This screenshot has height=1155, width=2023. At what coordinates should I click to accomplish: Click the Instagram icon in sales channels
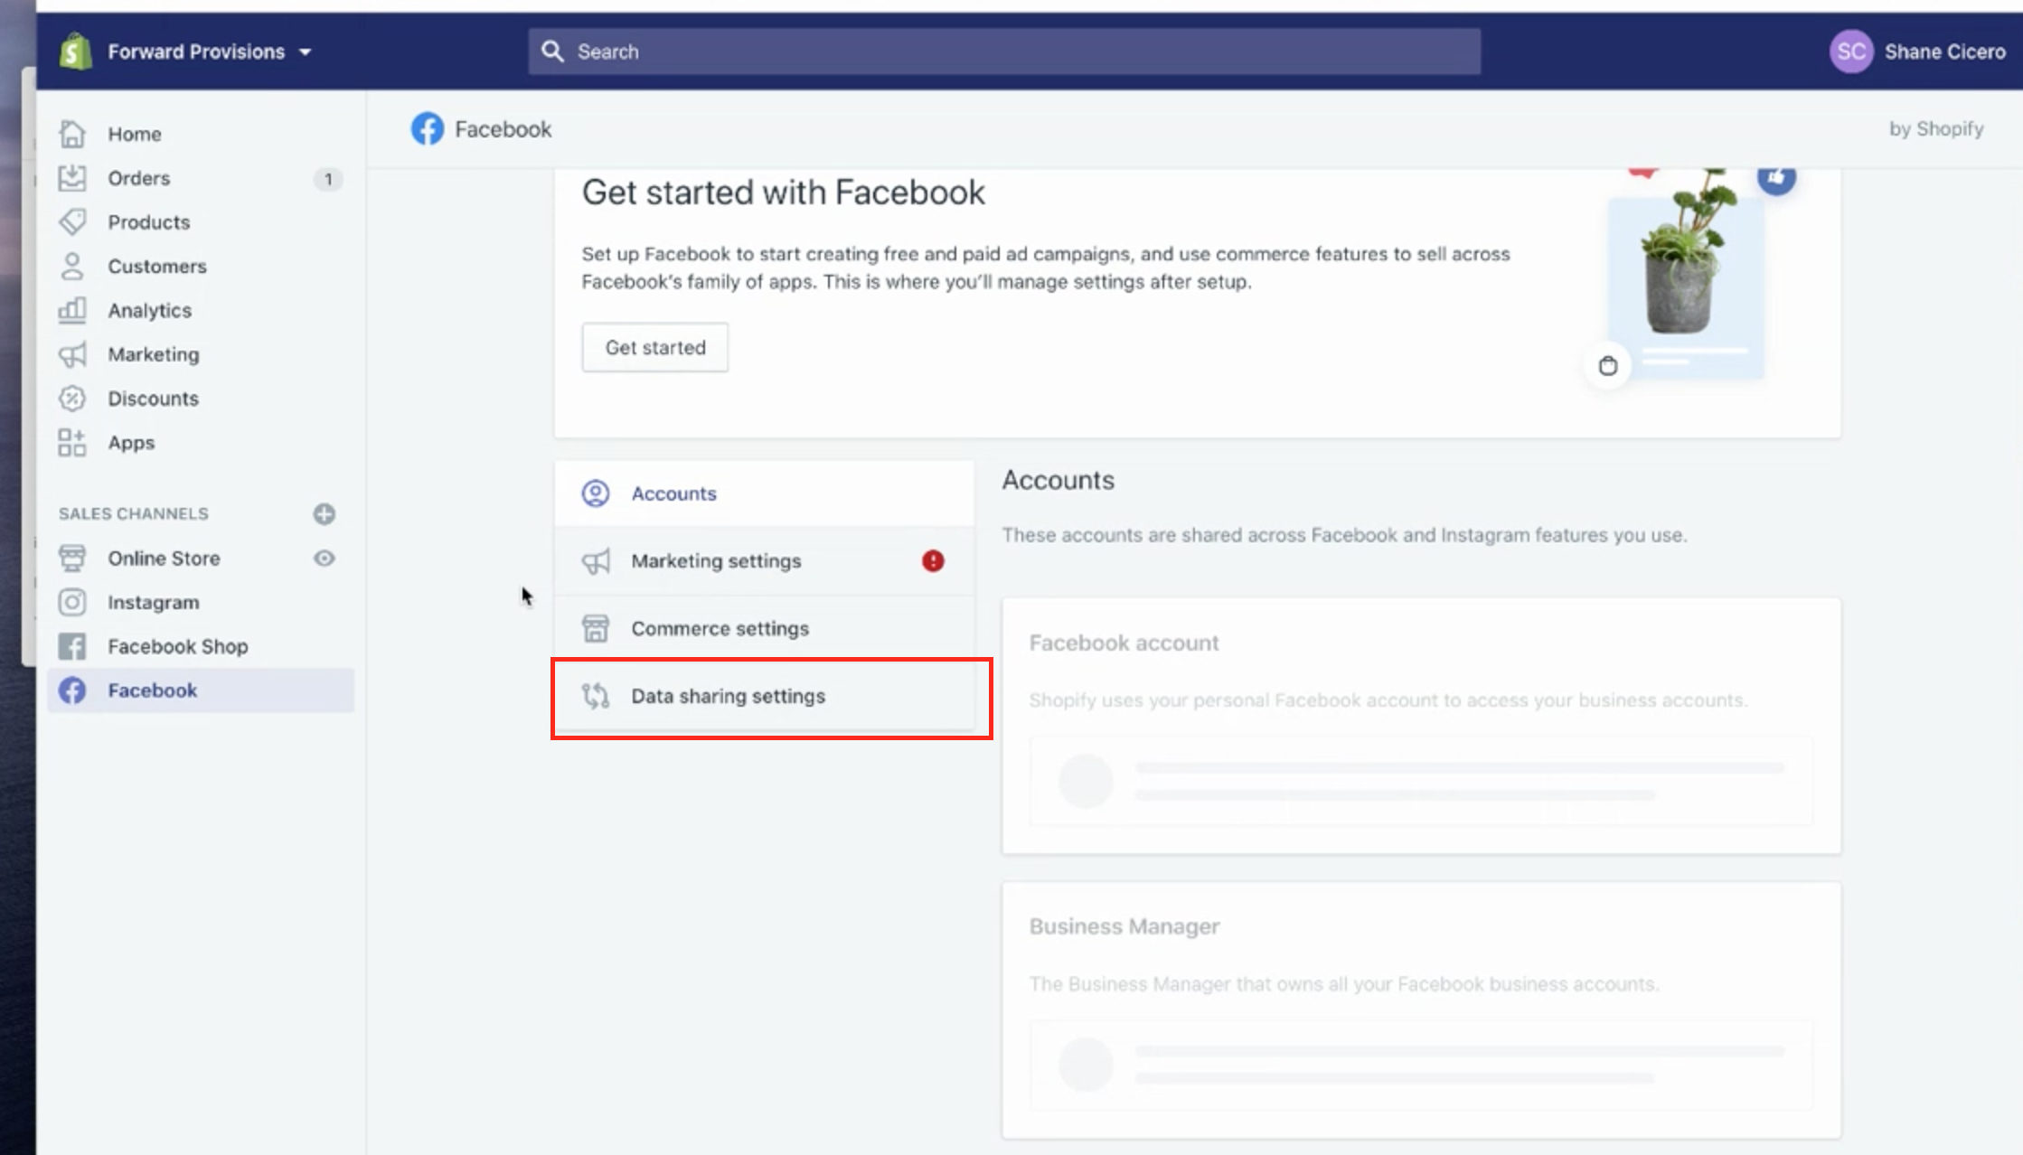coord(71,600)
